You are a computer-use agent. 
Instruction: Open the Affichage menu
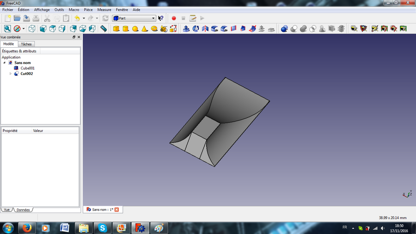point(42,10)
